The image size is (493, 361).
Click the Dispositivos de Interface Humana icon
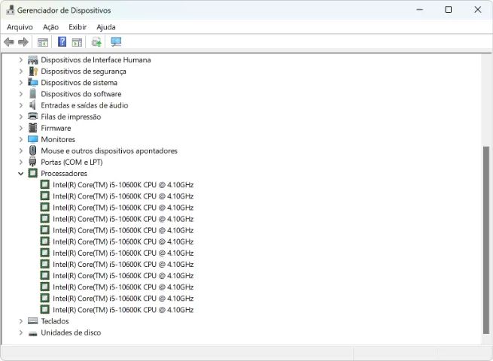pyautogui.click(x=33, y=59)
